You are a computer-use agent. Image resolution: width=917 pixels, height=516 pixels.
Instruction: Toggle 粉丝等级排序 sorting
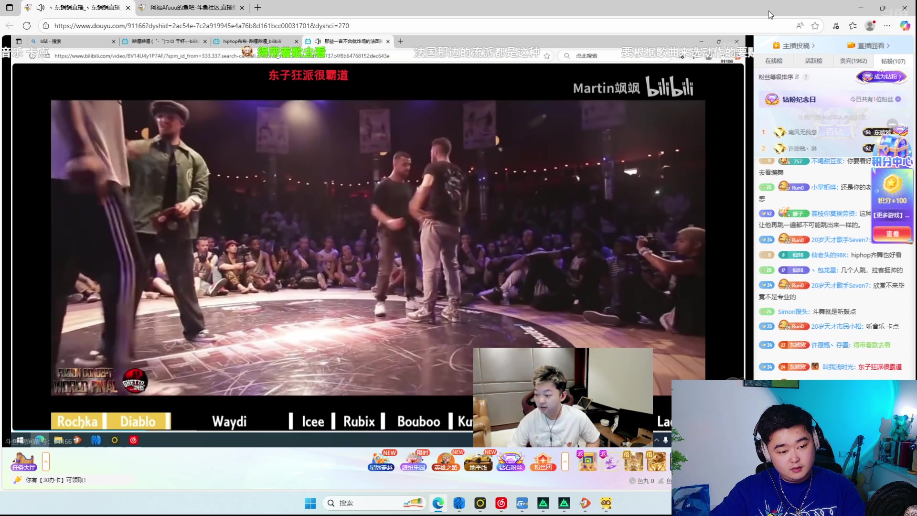point(778,77)
